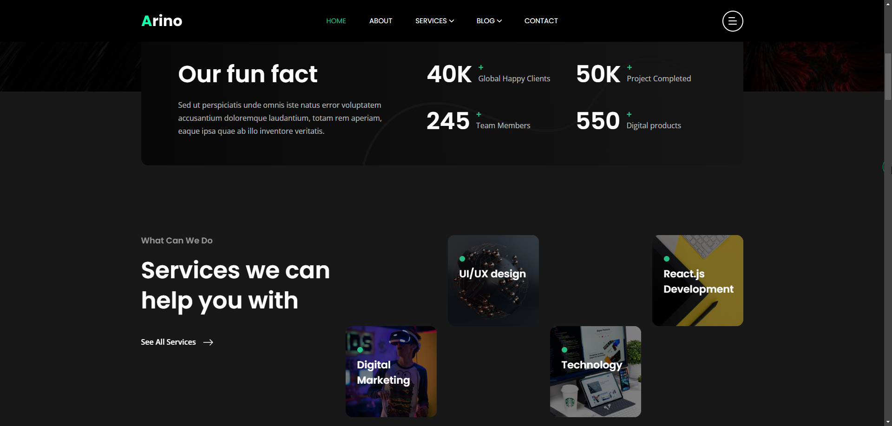Image resolution: width=892 pixels, height=426 pixels.
Task: Click the green dot on Technology card
Action: tap(564, 350)
